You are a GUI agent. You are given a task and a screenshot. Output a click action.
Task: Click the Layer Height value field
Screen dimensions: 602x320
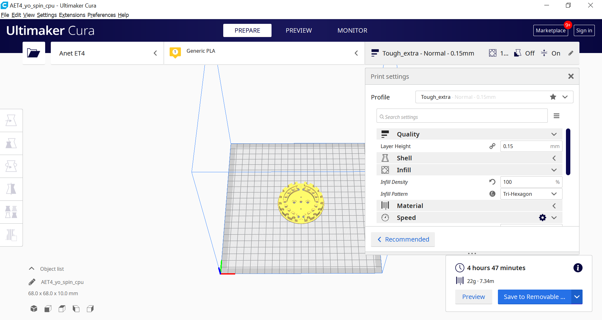point(531,146)
